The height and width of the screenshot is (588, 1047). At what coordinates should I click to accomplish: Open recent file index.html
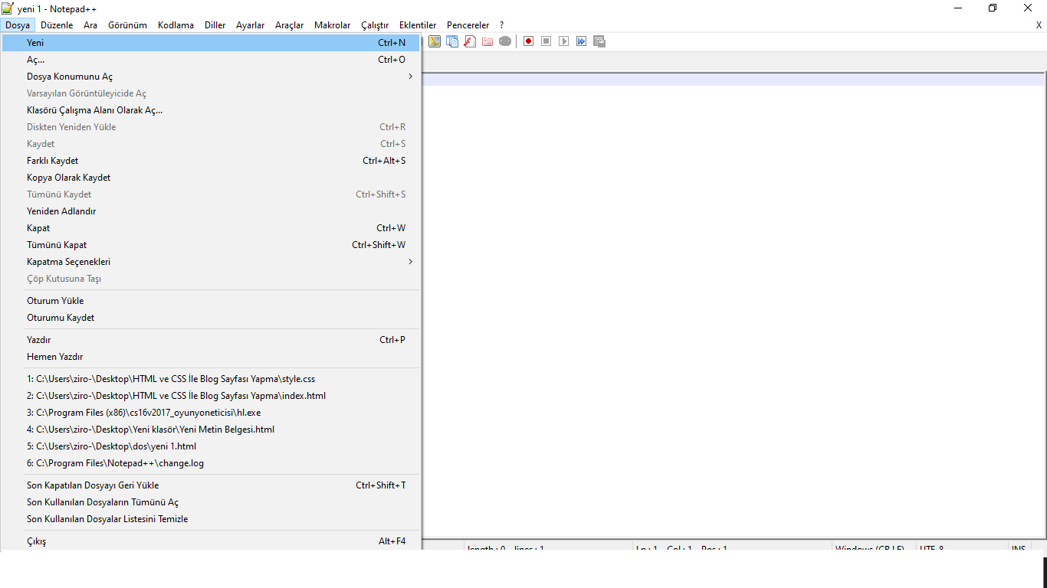tap(211, 396)
